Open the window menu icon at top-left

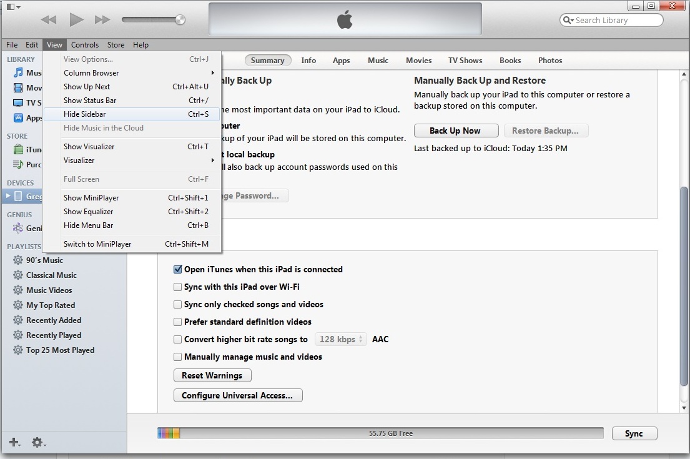13,7
